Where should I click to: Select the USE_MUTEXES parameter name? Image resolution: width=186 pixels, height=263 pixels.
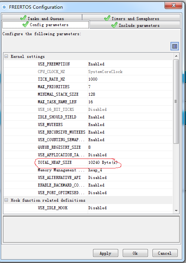50,124
